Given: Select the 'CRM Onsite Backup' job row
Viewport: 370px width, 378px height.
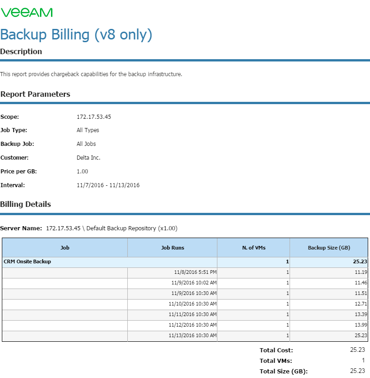Looking at the screenshot, I should point(185,262).
